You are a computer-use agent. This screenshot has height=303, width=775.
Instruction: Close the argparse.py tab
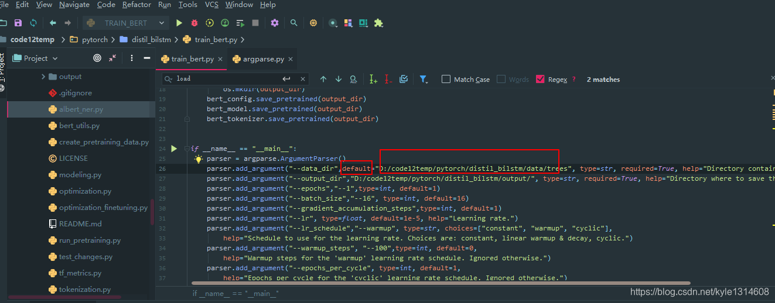[291, 60]
